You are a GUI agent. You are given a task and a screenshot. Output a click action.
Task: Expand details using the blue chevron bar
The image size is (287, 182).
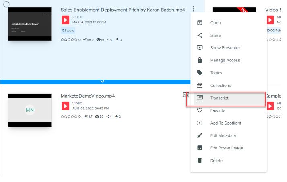[x=95, y=82]
